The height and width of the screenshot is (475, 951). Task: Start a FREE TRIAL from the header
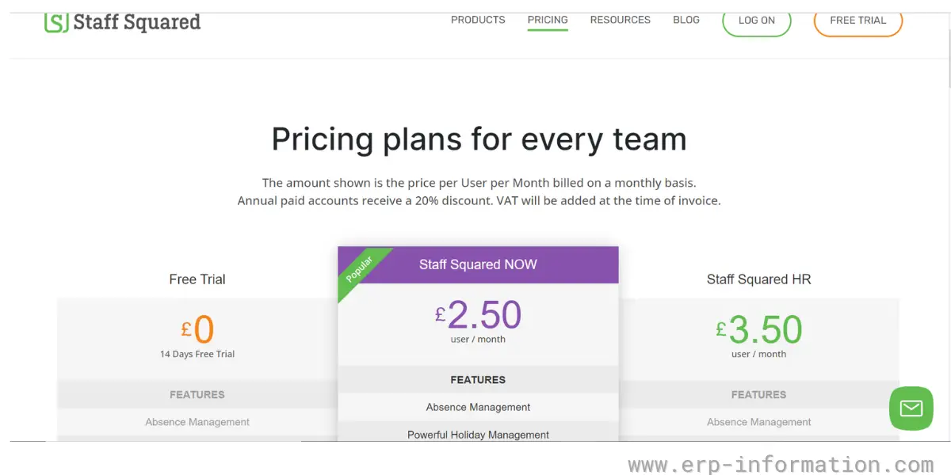(x=858, y=21)
